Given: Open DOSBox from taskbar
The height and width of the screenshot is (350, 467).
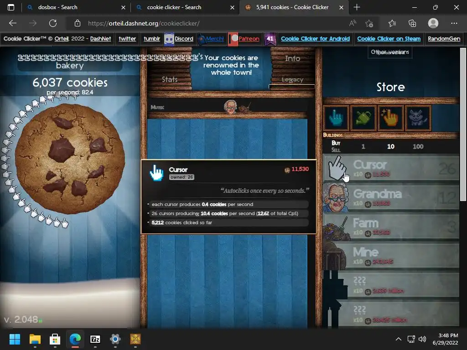Looking at the screenshot, I should (135, 339).
